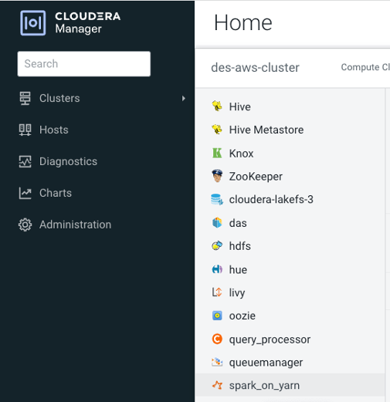Open the queuemanager service link
Image resolution: width=390 pixels, height=402 pixels.
point(266,363)
